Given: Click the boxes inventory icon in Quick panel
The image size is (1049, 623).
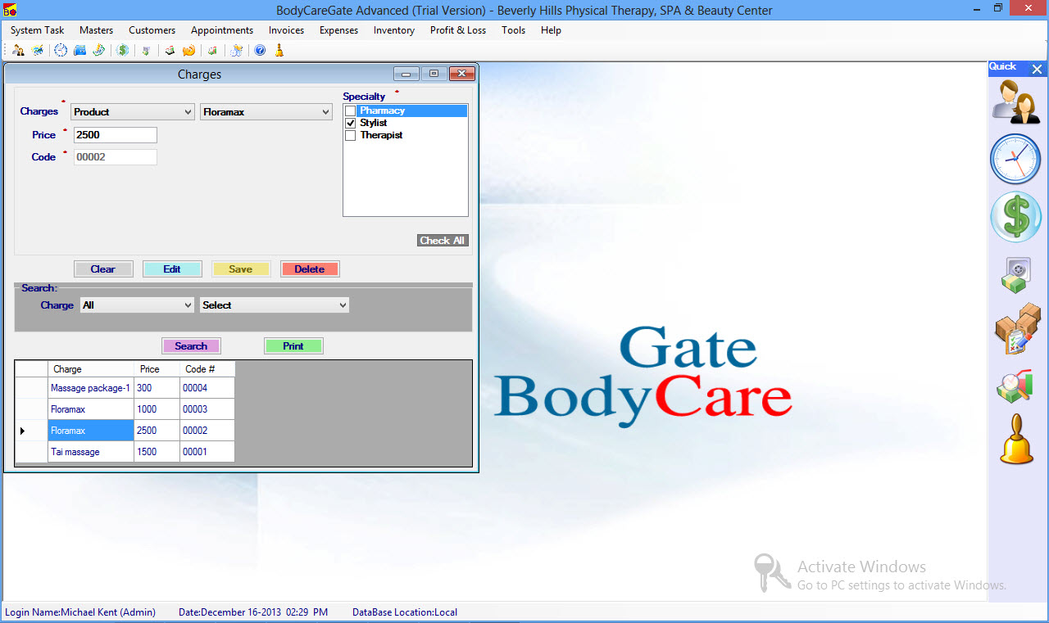Looking at the screenshot, I should click(1016, 330).
